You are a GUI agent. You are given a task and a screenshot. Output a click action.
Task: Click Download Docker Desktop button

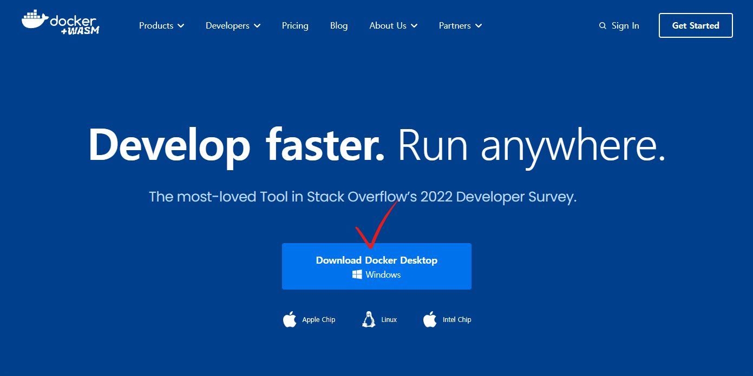[377, 266]
